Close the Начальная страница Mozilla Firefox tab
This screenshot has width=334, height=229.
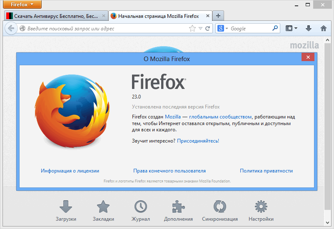tap(208, 16)
